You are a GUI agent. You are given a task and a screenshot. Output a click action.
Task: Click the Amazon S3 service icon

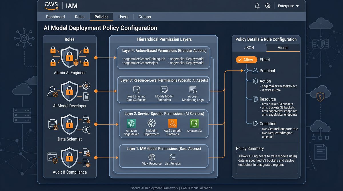pos(194,123)
